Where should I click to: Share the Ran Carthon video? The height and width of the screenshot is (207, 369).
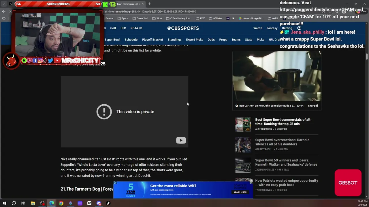(x=313, y=106)
